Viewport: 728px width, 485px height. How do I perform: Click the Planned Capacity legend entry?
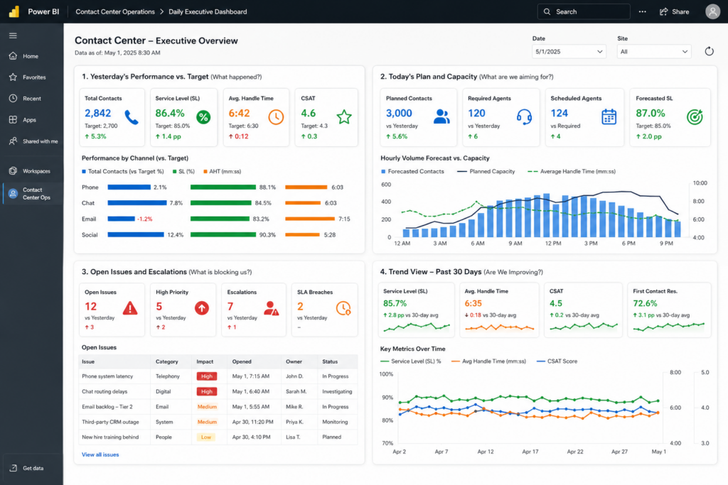click(486, 172)
